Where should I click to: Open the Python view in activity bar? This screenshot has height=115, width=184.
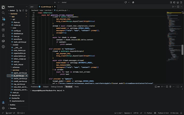3,47
